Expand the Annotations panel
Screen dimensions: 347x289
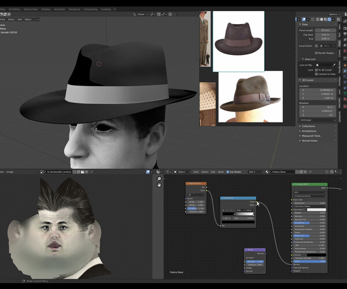point(308,131)
